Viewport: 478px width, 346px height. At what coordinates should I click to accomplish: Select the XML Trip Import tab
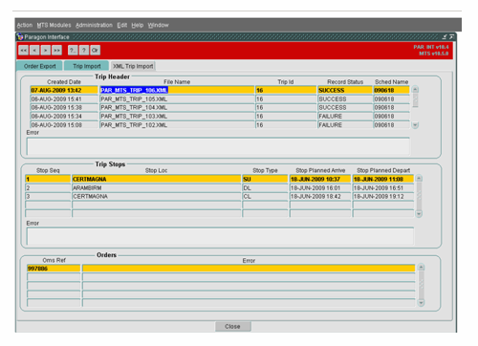pos(133,66)
